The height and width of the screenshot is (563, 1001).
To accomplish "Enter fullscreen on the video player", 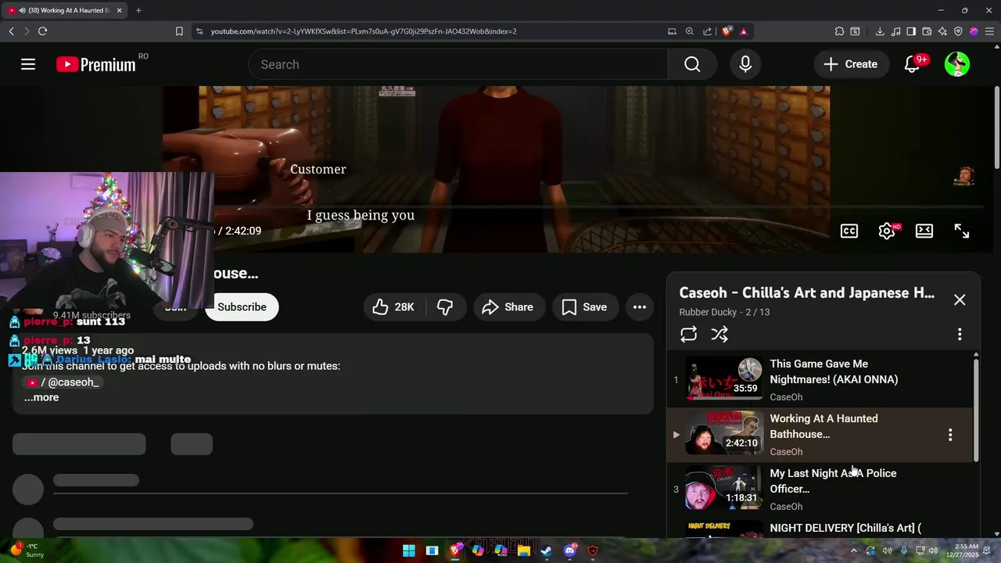I will (962, 231).
